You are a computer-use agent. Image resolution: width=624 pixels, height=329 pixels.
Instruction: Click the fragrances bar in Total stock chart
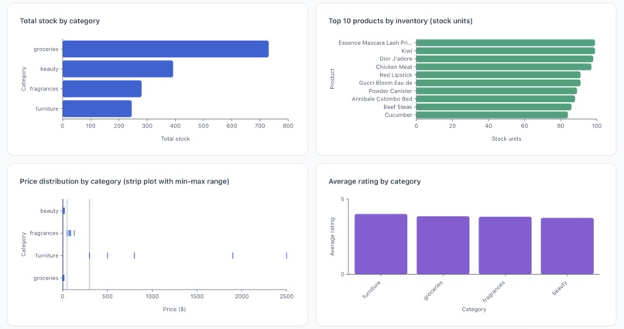click(102, 89)
